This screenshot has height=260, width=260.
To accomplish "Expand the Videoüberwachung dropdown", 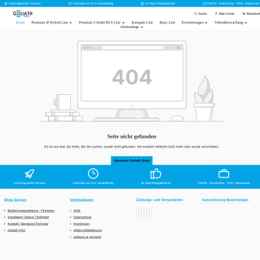I will tap(231, 23).
